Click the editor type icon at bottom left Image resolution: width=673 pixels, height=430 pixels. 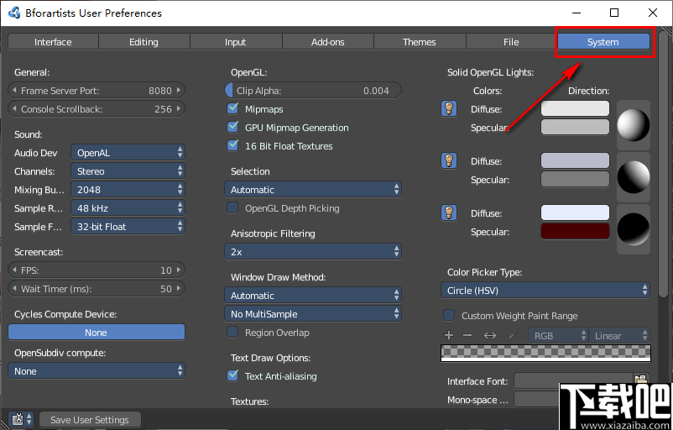[18, 419]
